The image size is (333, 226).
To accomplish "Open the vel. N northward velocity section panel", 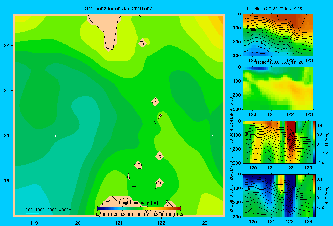I will [278, 142].
